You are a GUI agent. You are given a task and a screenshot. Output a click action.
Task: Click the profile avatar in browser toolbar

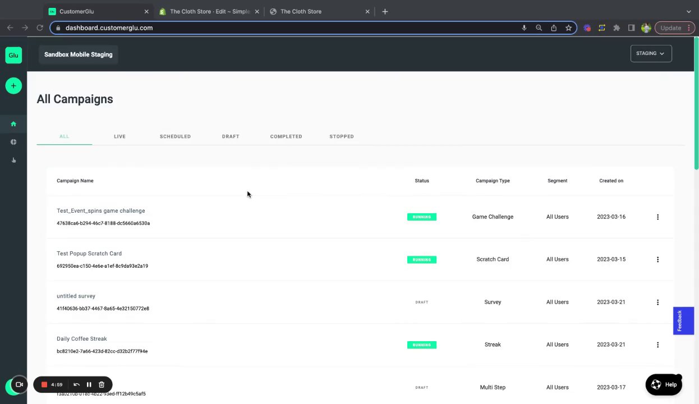[646, 27]
